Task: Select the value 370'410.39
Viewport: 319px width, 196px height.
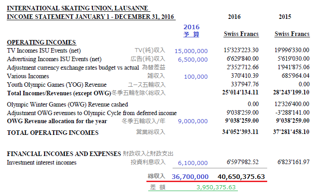Action: point(245,76)
